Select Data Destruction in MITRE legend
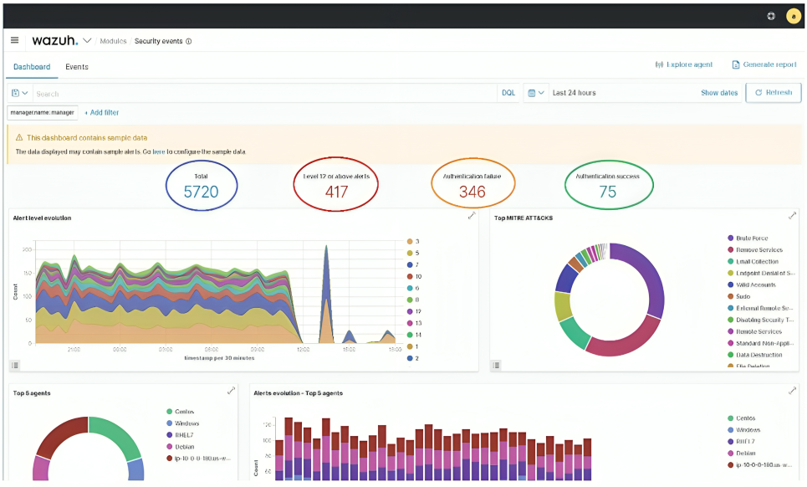Image resolution: width=807 pixels, height=487 pixels. [755, 355]
